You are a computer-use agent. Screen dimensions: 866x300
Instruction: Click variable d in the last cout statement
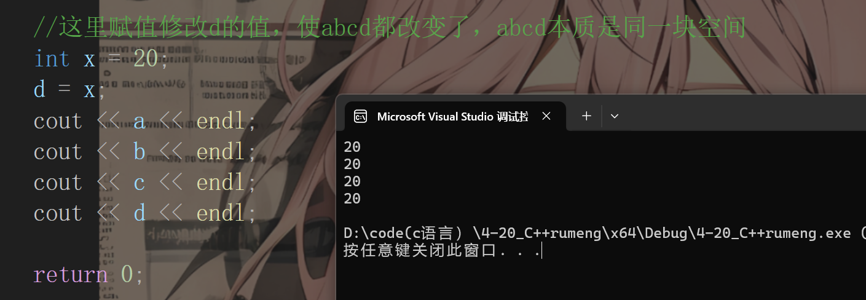click(140, 213)
